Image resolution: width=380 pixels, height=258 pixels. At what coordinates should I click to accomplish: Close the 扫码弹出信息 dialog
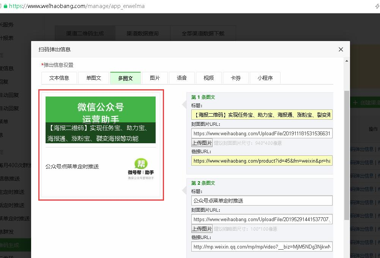tap(341, 49)
